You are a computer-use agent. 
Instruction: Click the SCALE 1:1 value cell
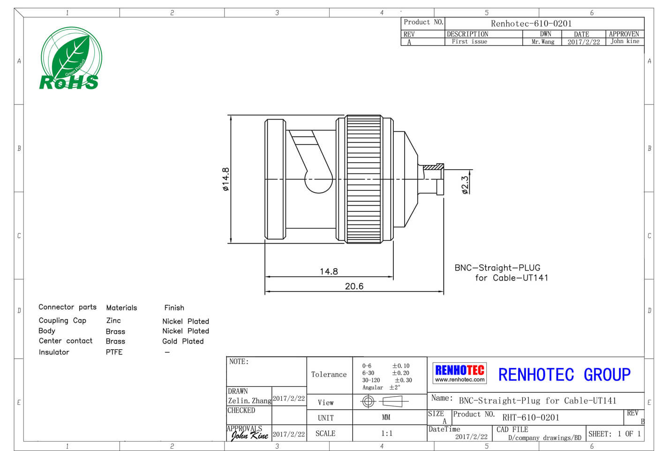[386, 433]
